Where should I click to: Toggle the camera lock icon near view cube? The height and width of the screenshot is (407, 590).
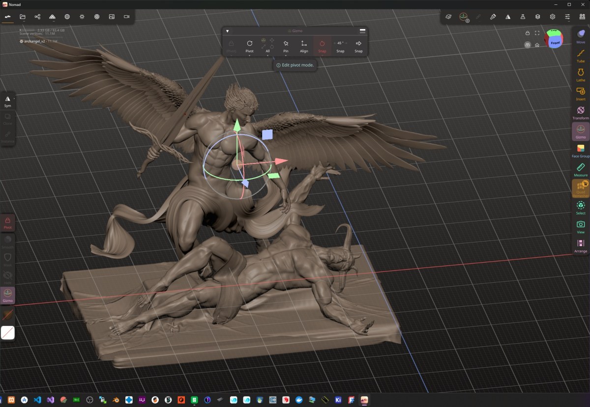click(528, 33)
